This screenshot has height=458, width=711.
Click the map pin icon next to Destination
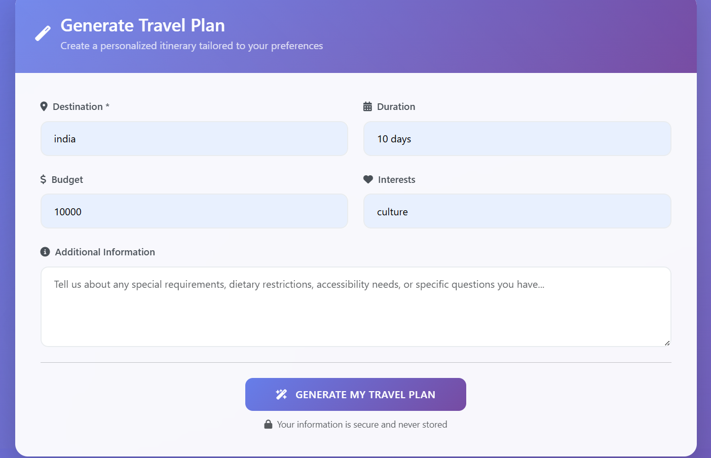(x=44, y=106)
